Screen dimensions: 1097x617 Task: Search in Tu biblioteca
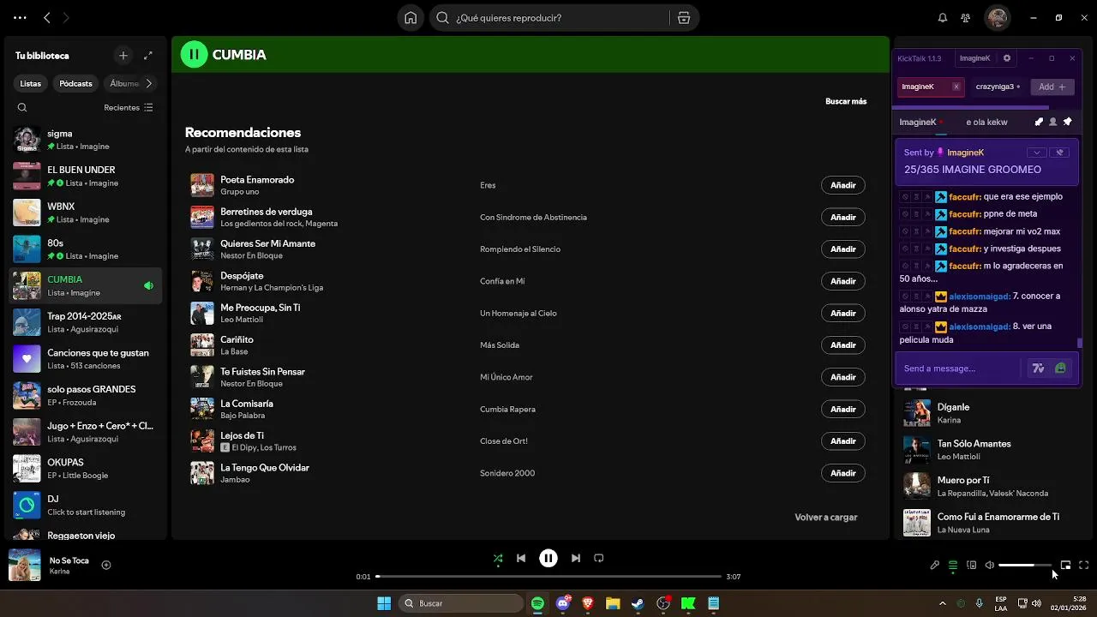[x=22, y=108]
